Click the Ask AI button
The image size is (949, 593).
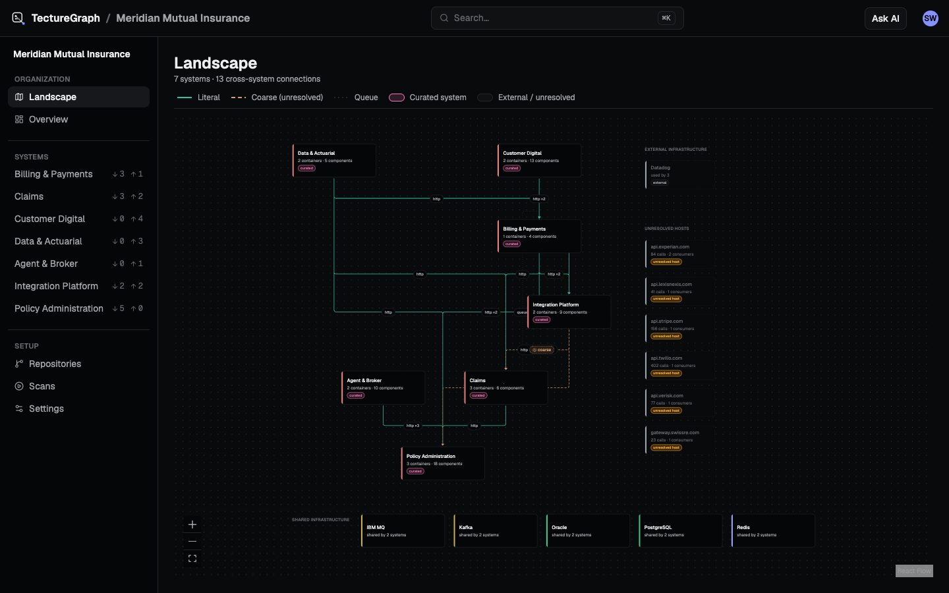coord(885,18)
